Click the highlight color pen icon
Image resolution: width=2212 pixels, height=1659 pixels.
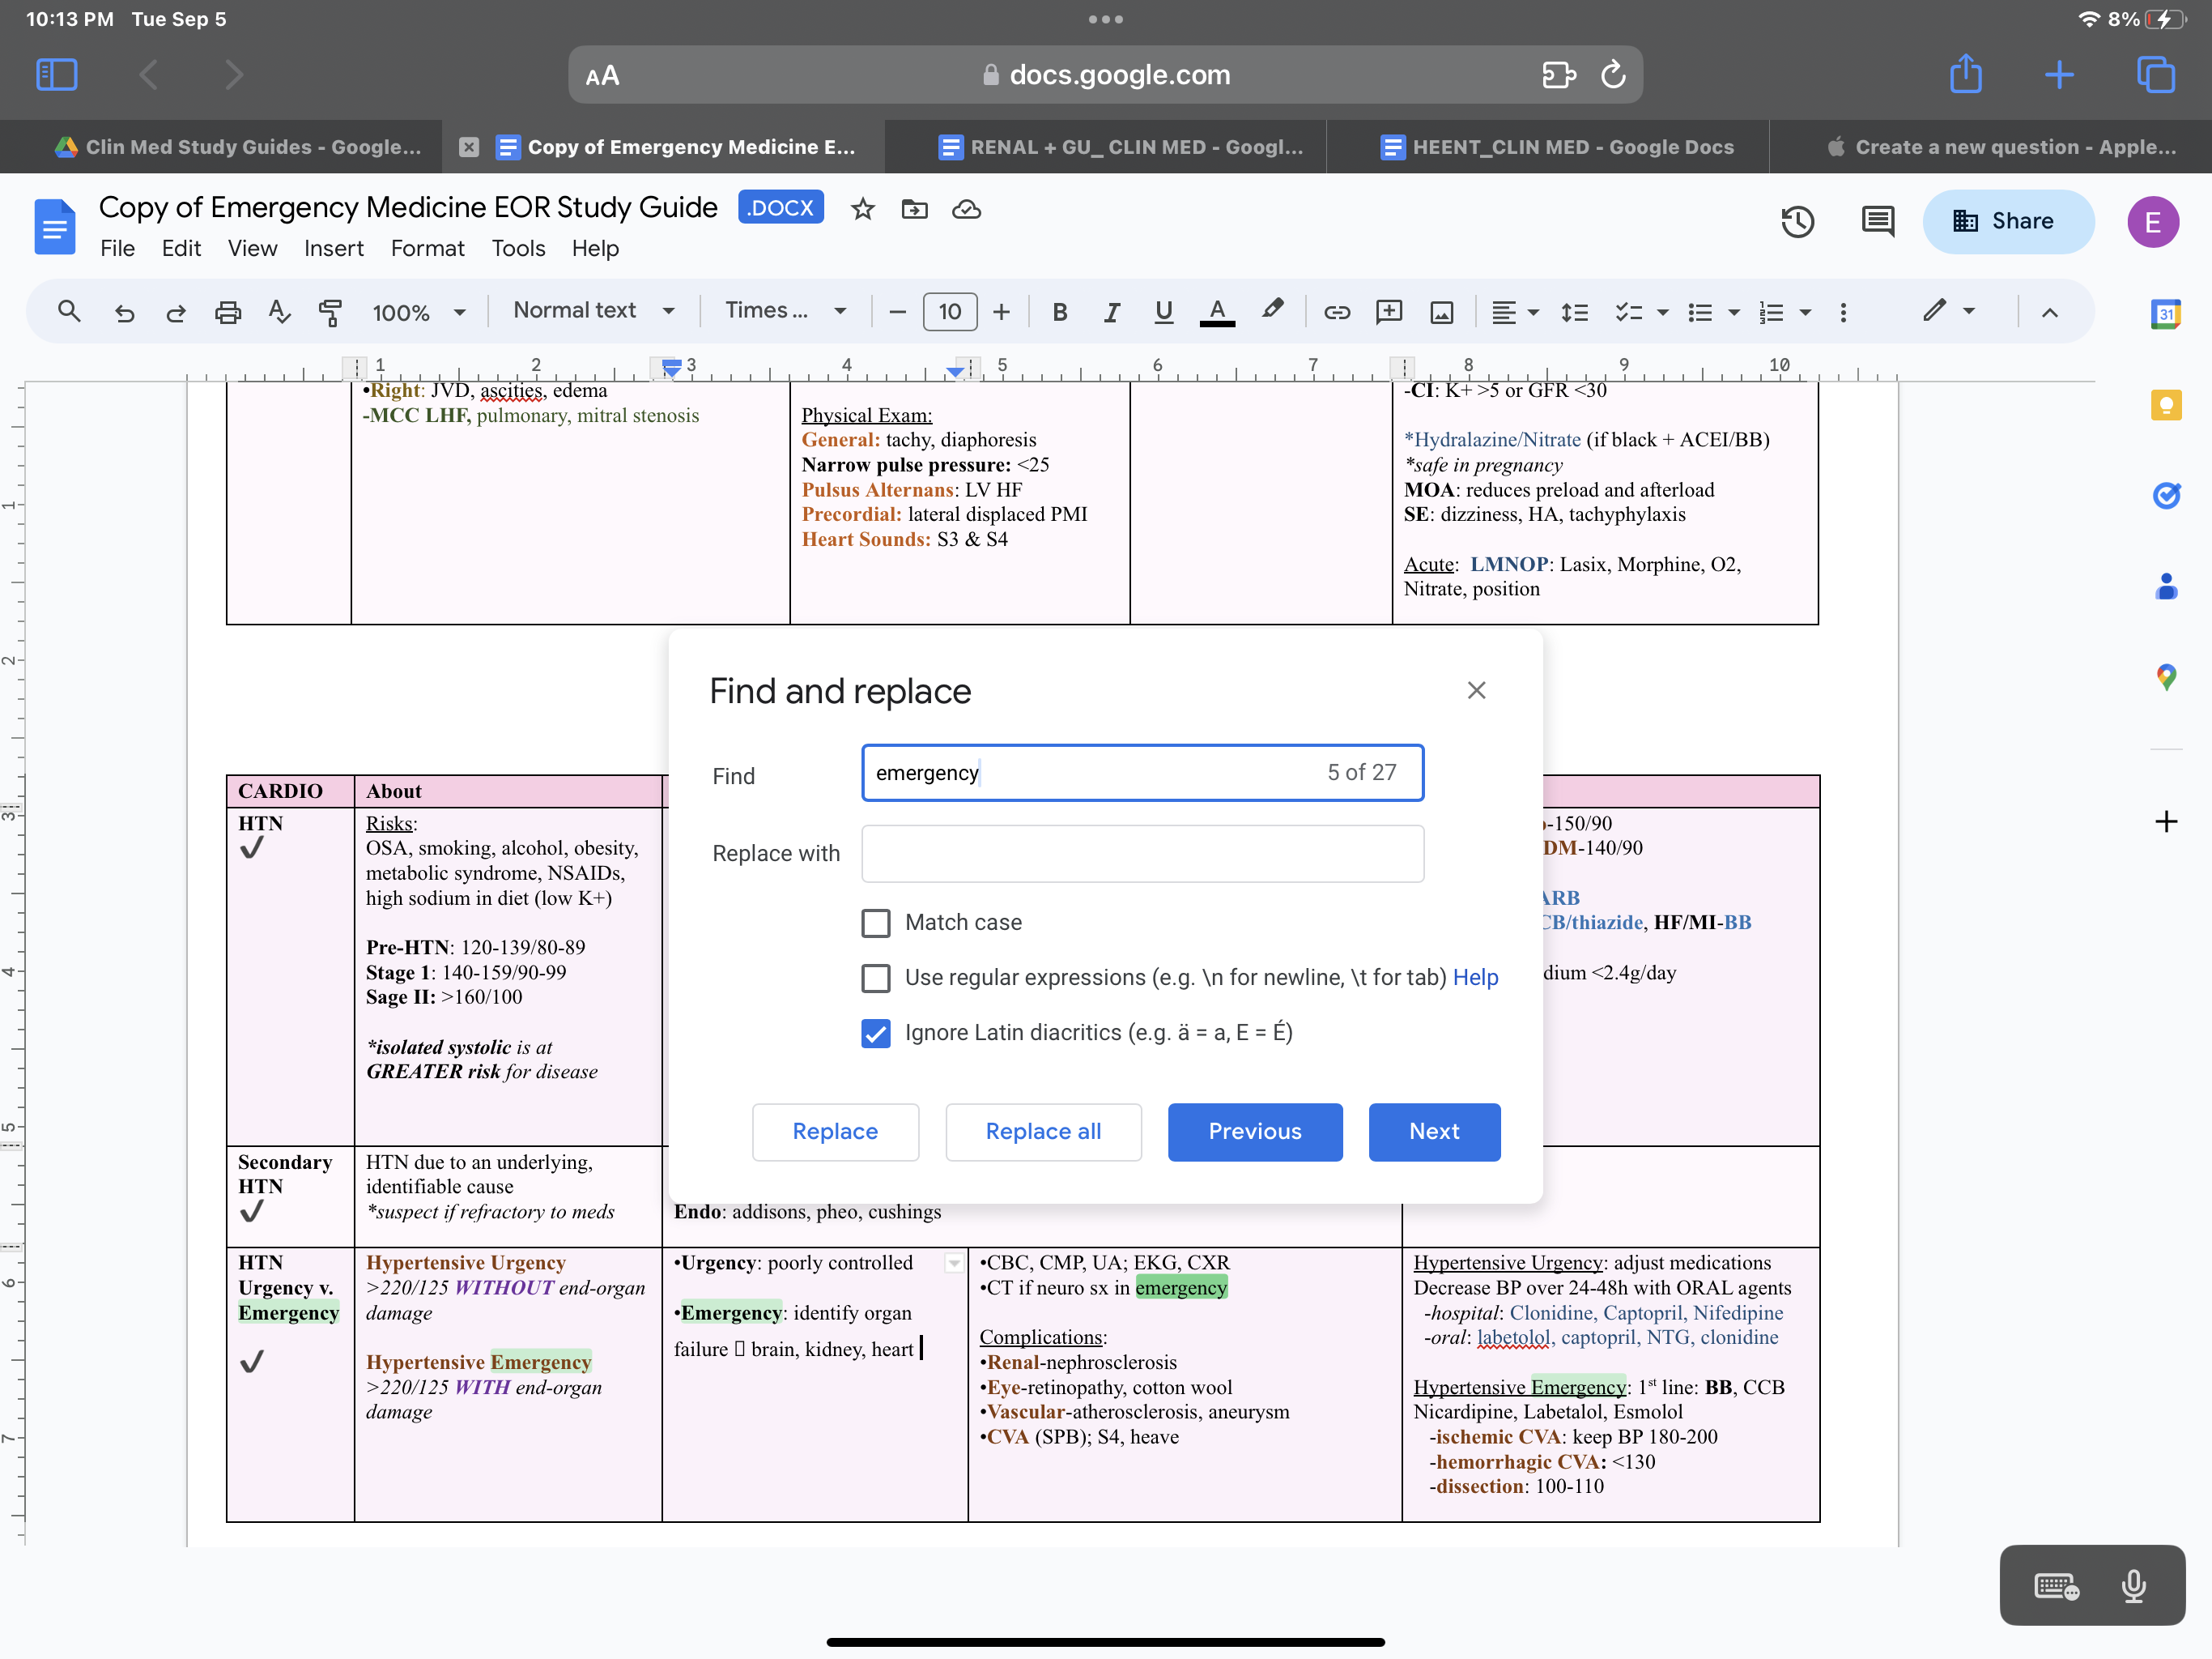(x=1271, y=310)
